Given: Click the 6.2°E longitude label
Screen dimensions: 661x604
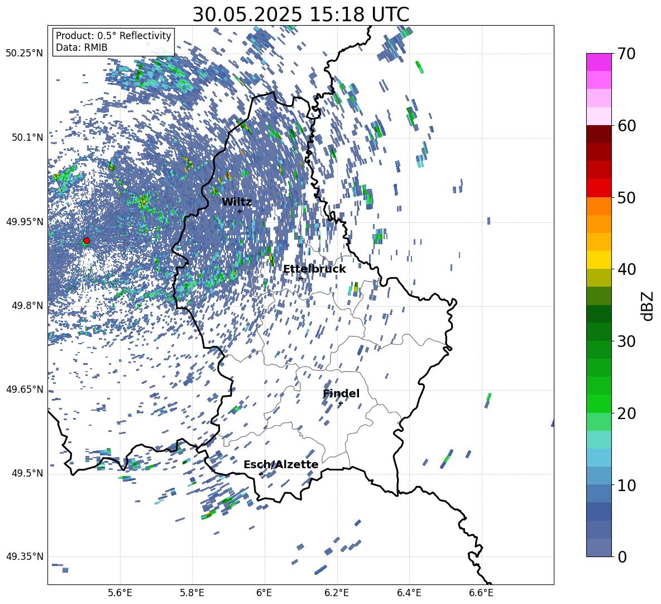Looking at the screenshot, I should 337,593.
